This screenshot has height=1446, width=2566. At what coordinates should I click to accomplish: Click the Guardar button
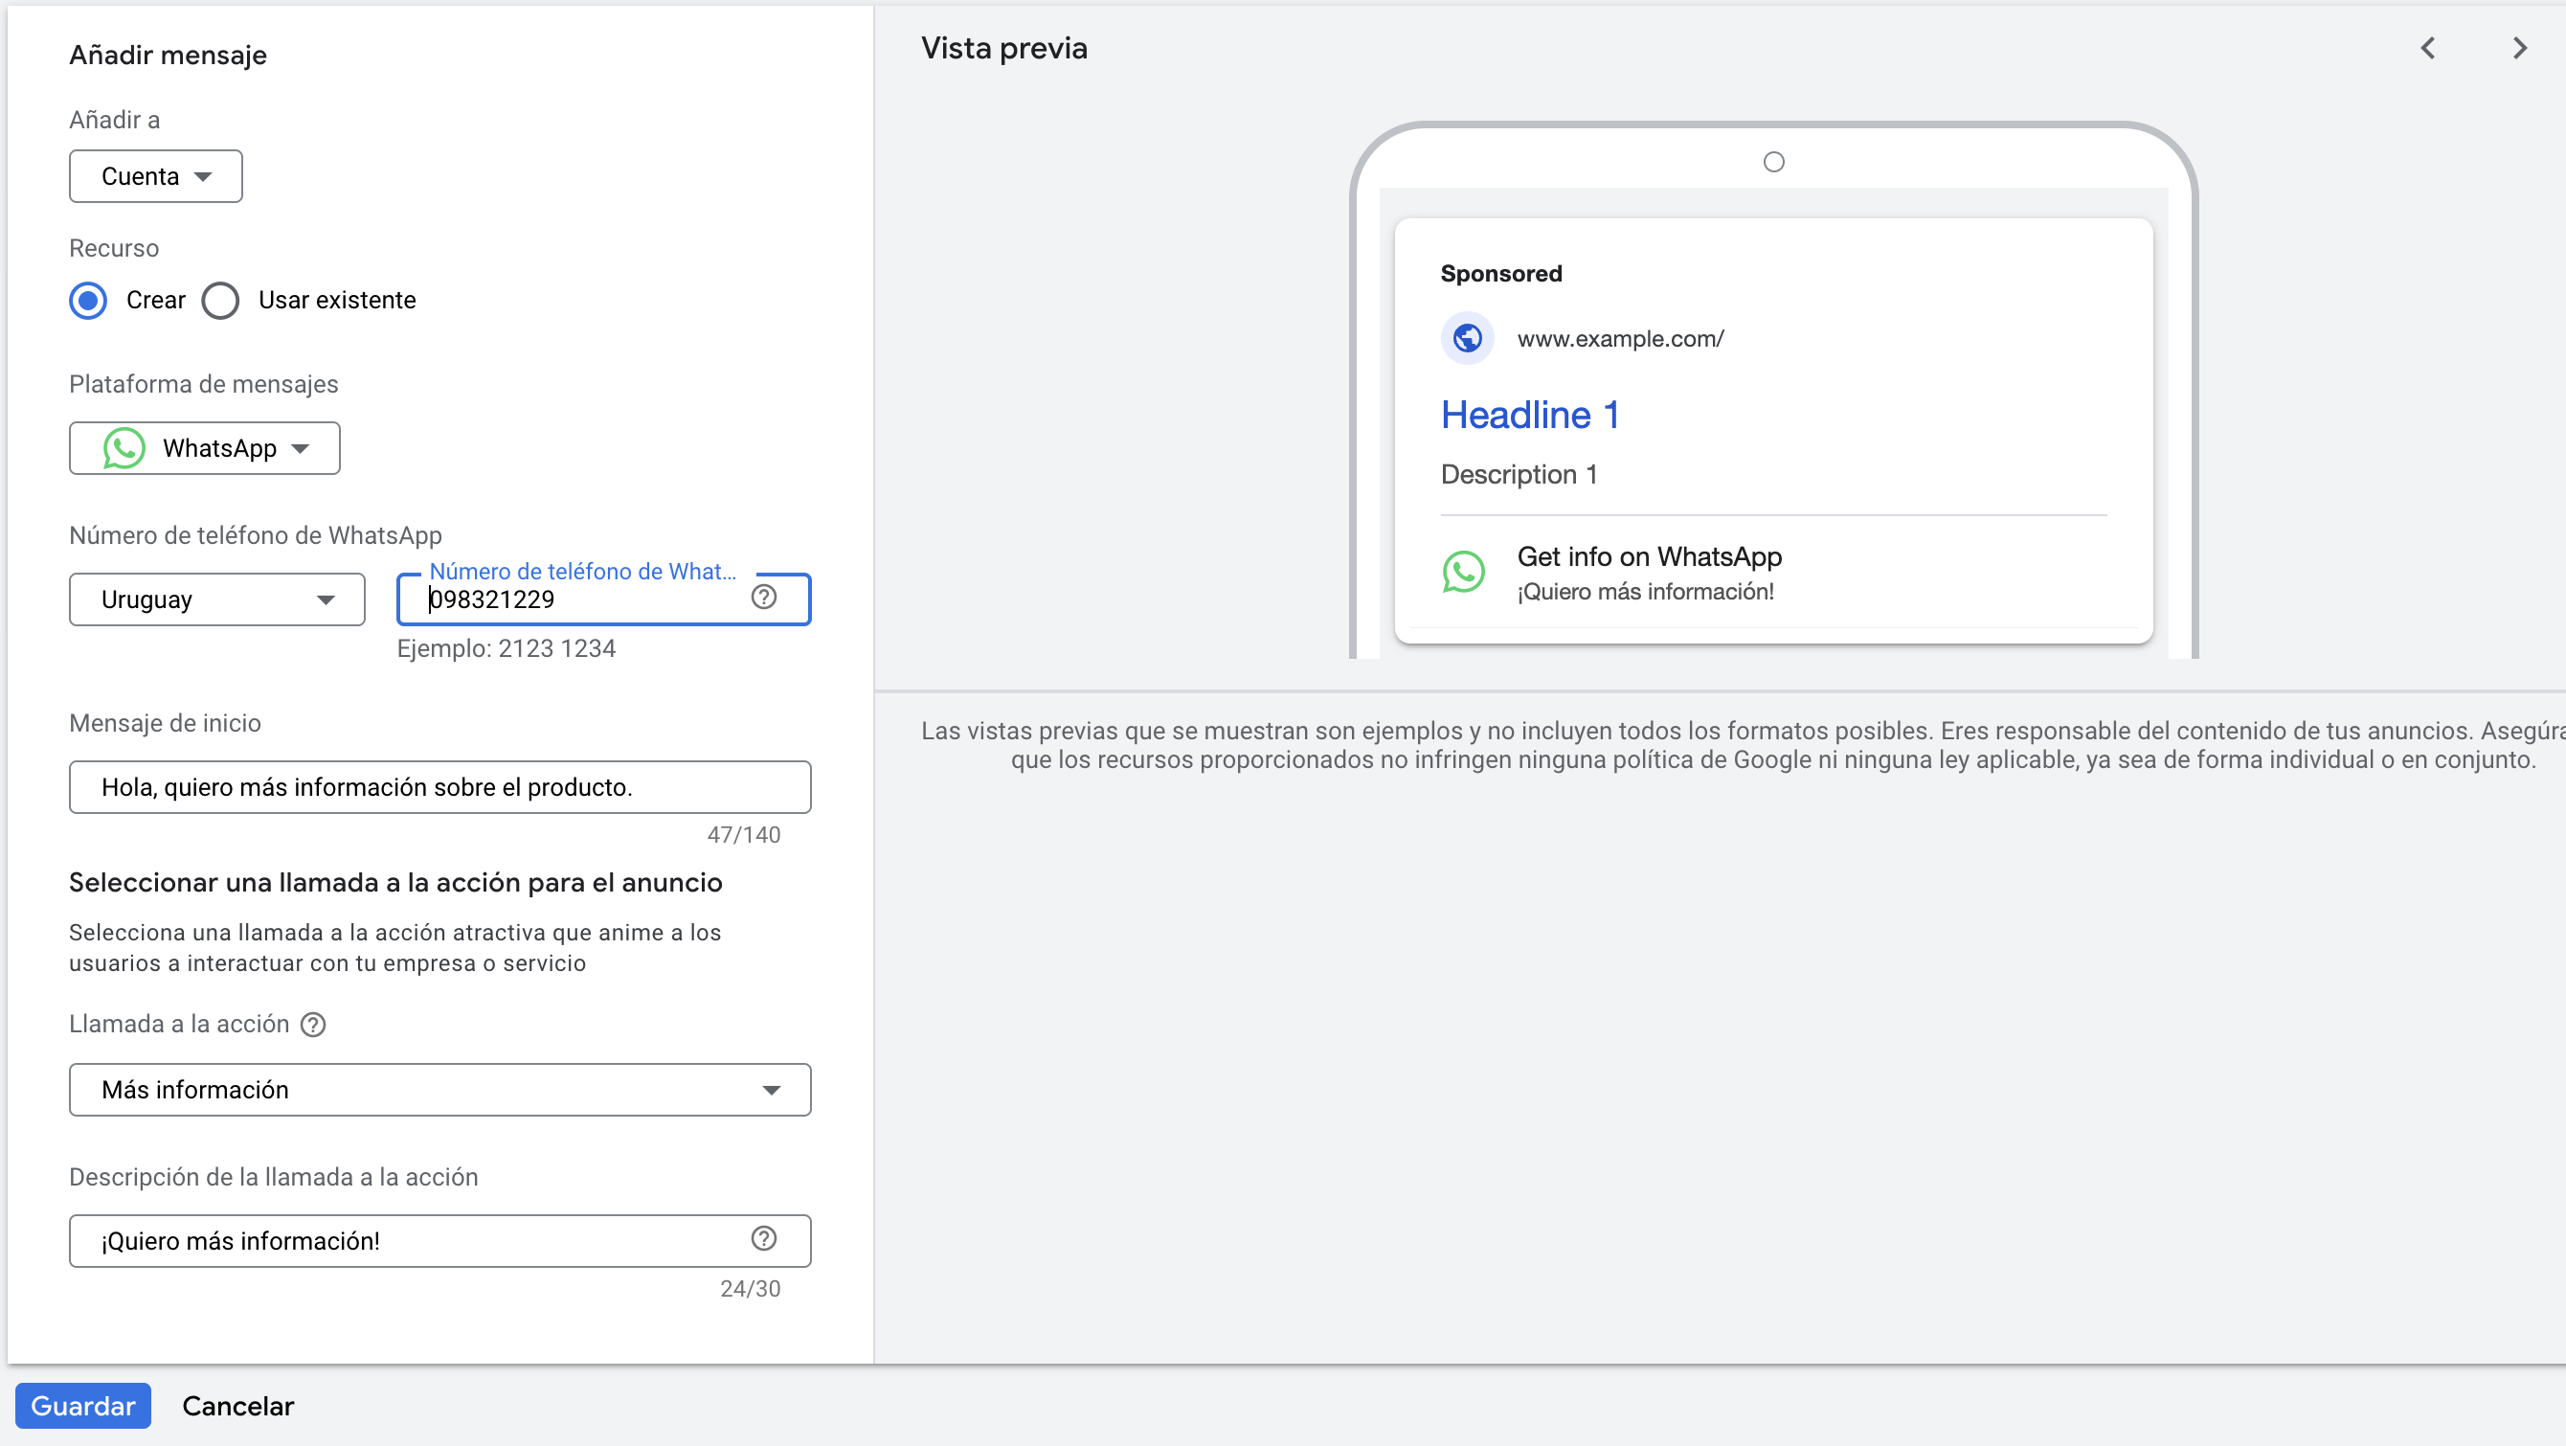(82, 1405)
